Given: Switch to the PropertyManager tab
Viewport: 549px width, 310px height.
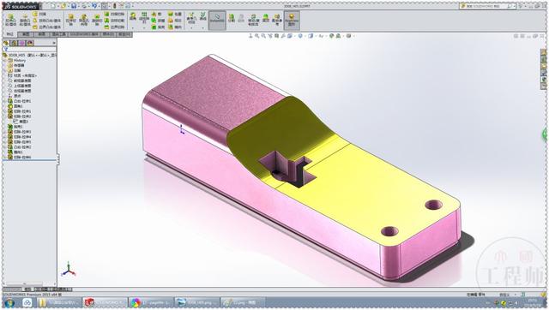Looking at the screenshot, I should (x=14, y=44).
